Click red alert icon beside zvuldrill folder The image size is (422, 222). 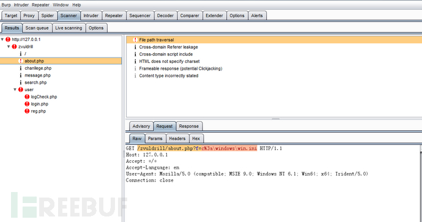14,46
